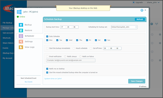Enable the Hourly schedule checkbox
Screen dimensions: 163x98
(74, 48)
